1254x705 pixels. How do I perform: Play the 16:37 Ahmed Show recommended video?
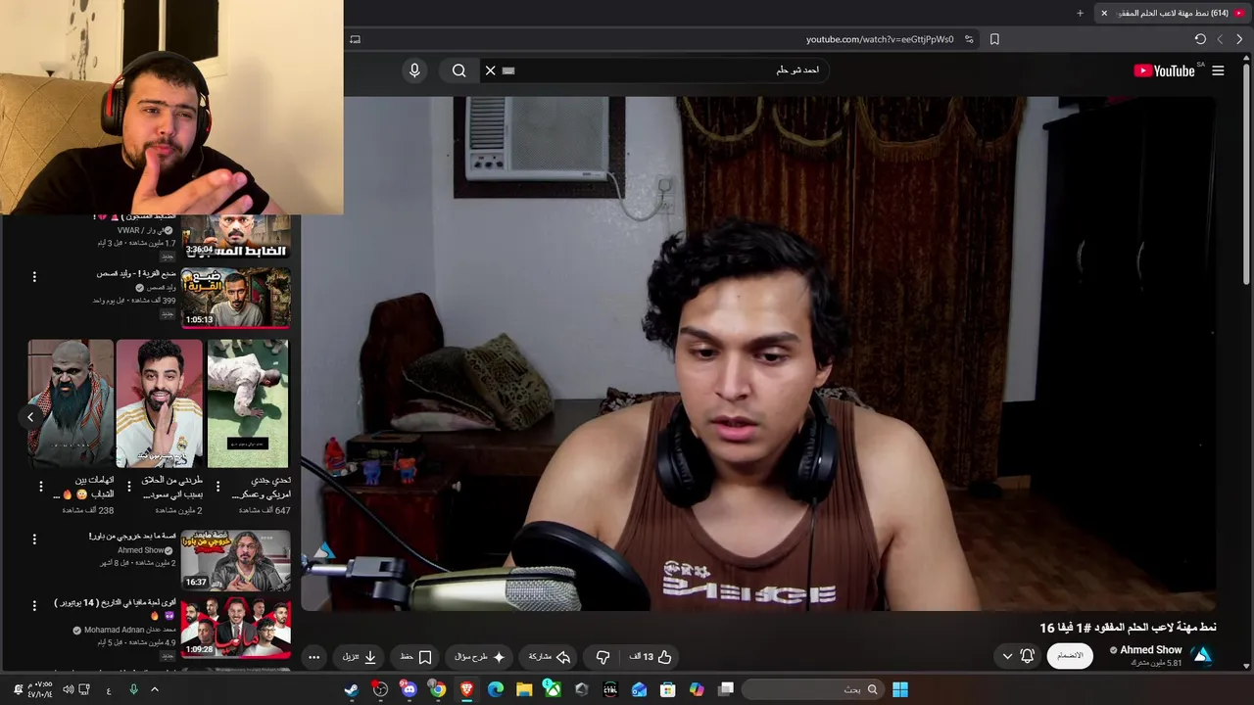click(x=235, y=561)
